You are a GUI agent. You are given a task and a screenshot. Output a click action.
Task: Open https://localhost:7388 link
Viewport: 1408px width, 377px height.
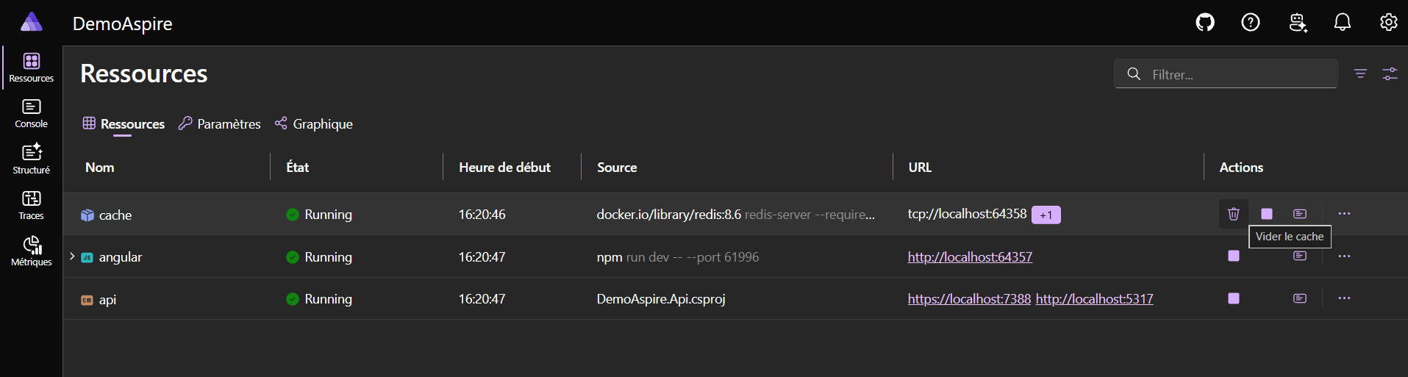[x=969, y=298]
